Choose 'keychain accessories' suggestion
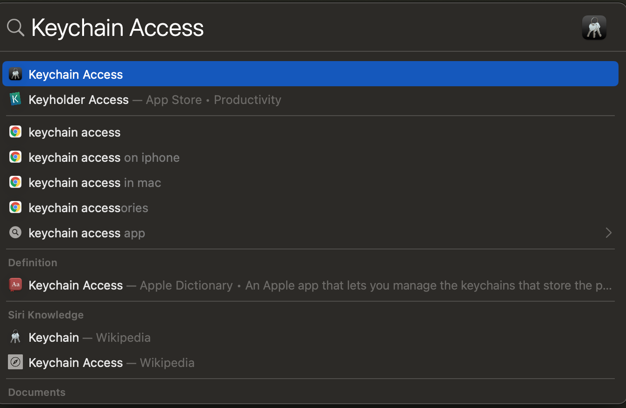 310,207
